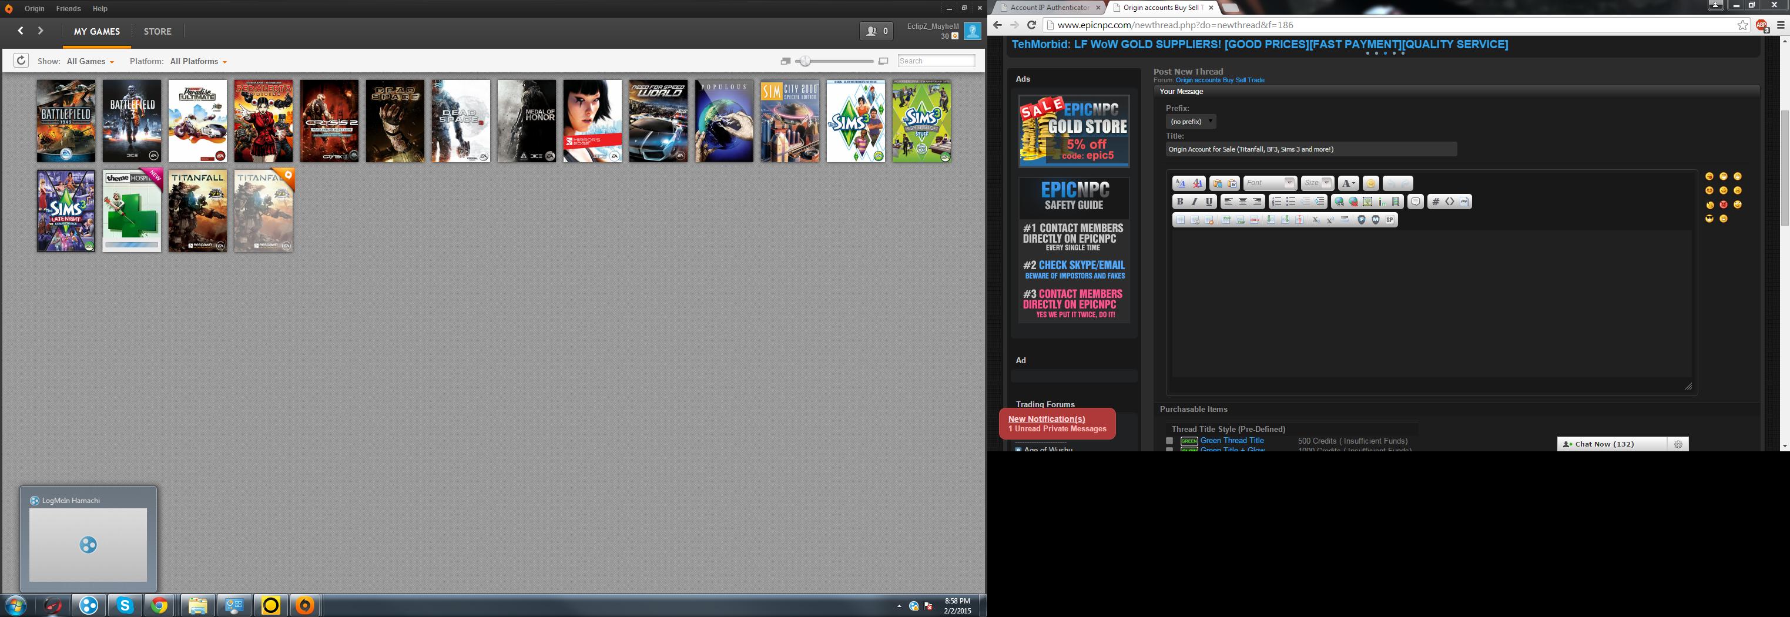Click the Origin library Search box
This screenshot has width=1790, height=617.
pyautogui.click(x=936, y=61)
